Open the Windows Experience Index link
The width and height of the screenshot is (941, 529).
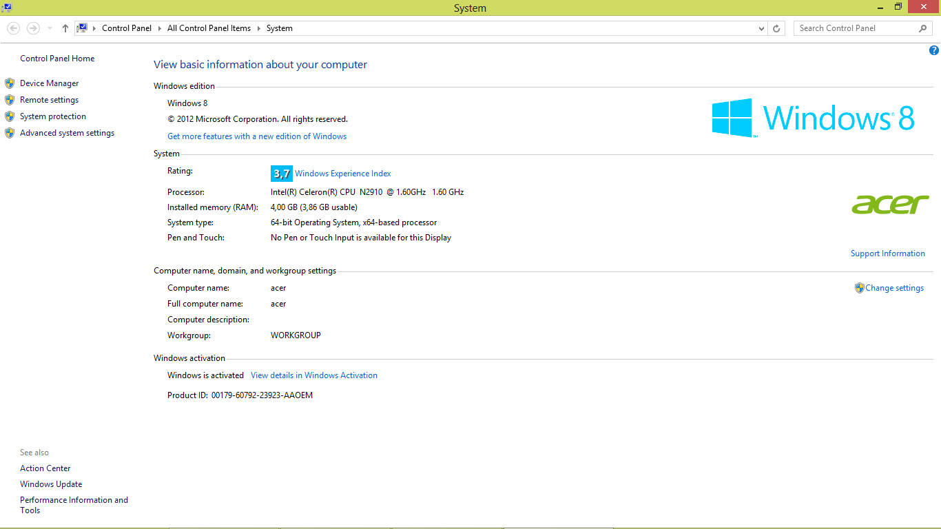coord(343,174)
